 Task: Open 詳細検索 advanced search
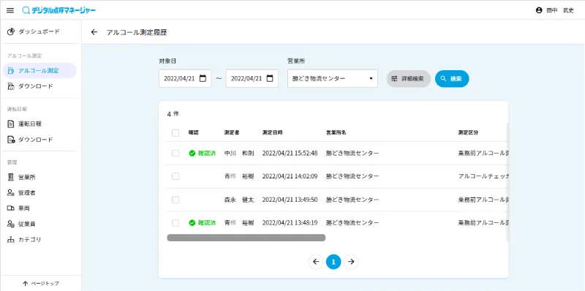pyautogui.click(x=408, y=79)
